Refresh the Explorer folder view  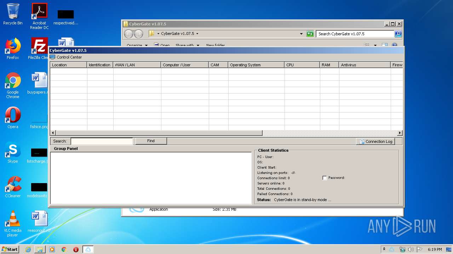coord(310,34)
